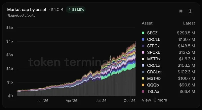
Task: Click the 831.8% growth badge
Action: point(75,10)
